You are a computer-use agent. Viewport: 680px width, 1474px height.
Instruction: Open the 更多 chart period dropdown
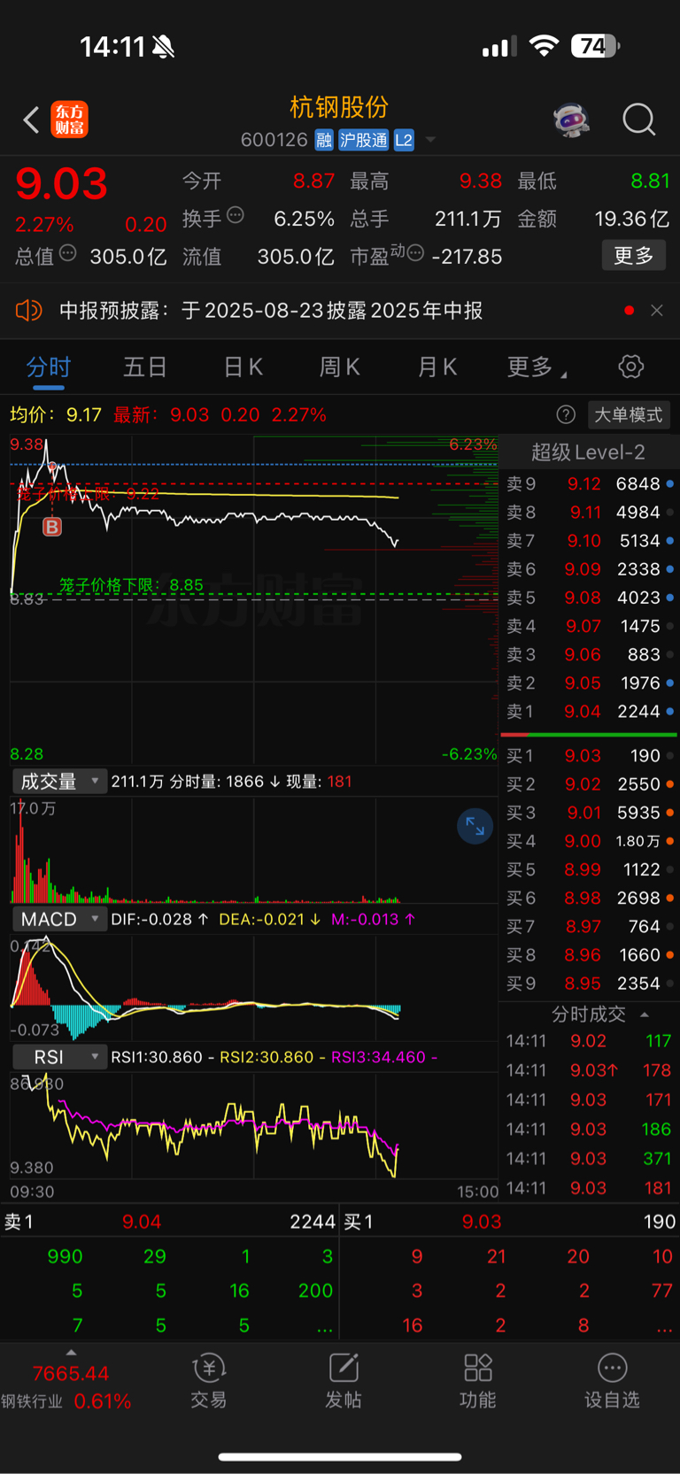[537, 367]
